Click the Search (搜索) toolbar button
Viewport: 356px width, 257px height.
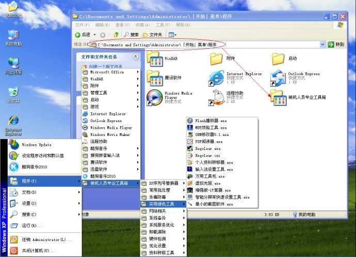point(131,35)
